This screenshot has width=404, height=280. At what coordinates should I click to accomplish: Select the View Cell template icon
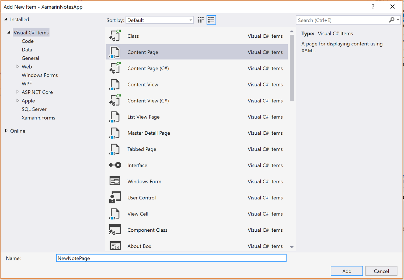115,214
